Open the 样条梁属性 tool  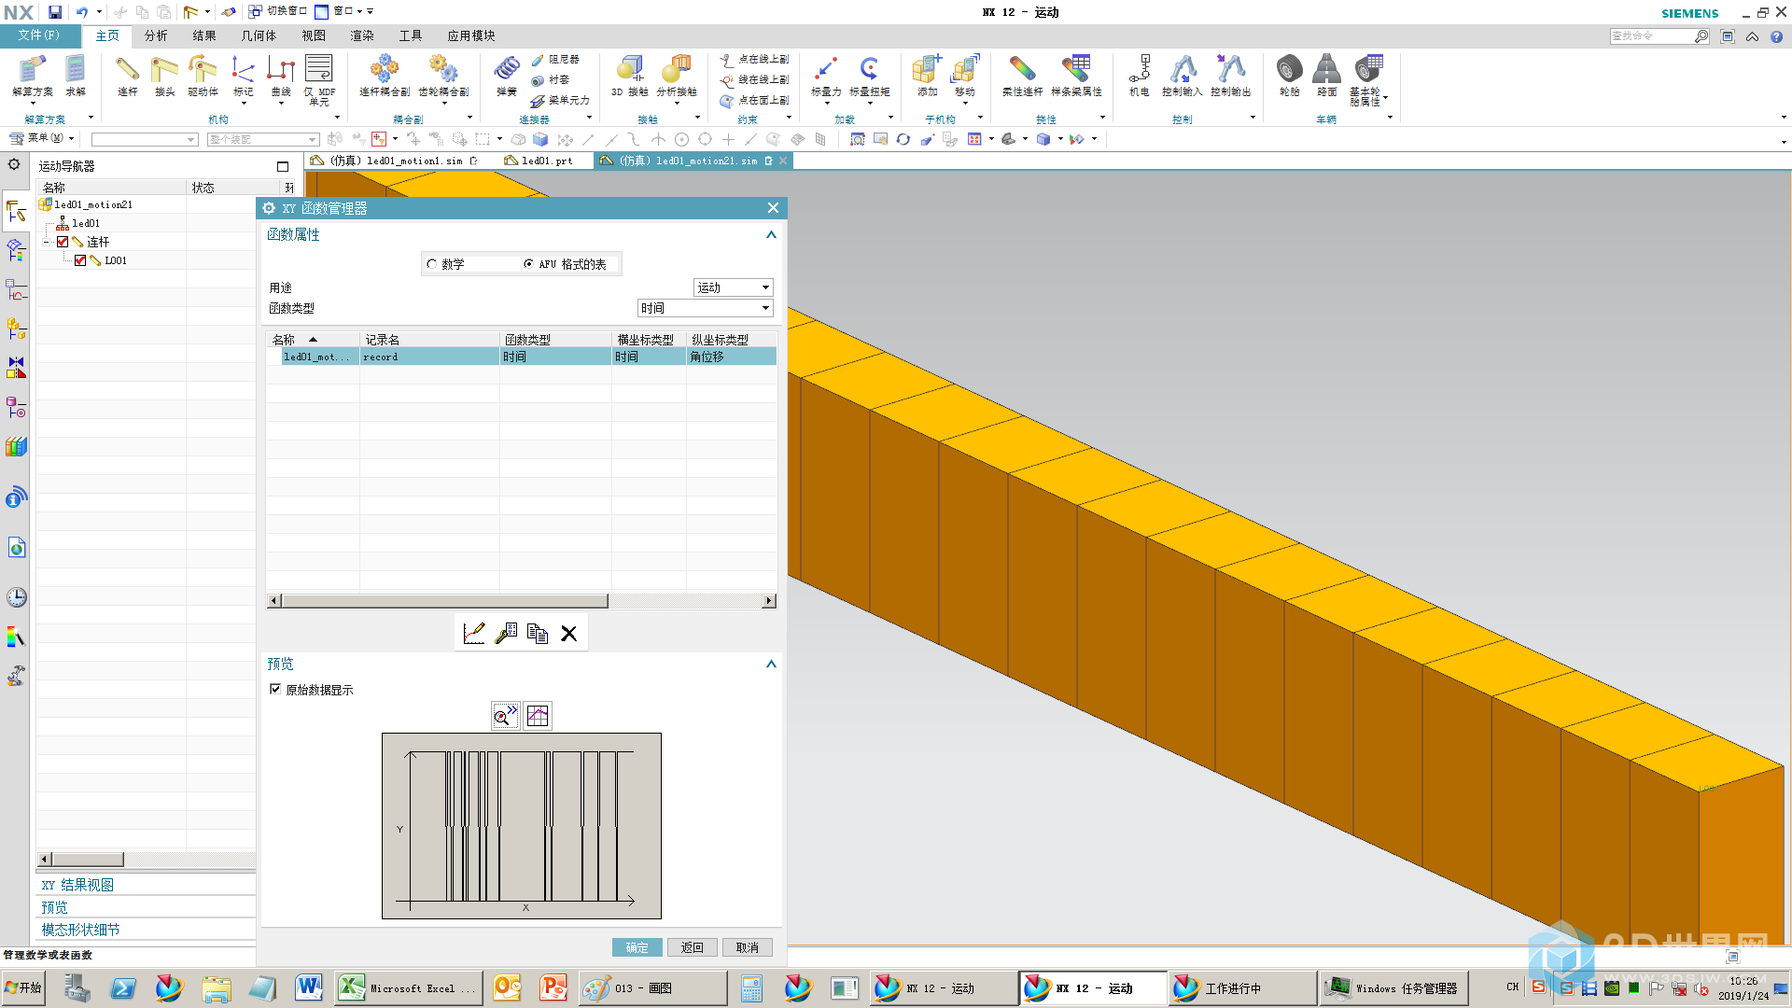tap(1076, 75)
